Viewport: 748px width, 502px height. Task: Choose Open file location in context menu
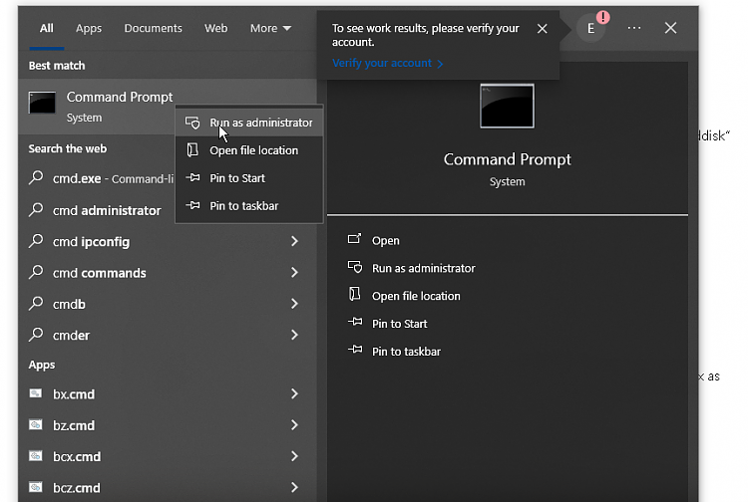[x=249, y=150]
